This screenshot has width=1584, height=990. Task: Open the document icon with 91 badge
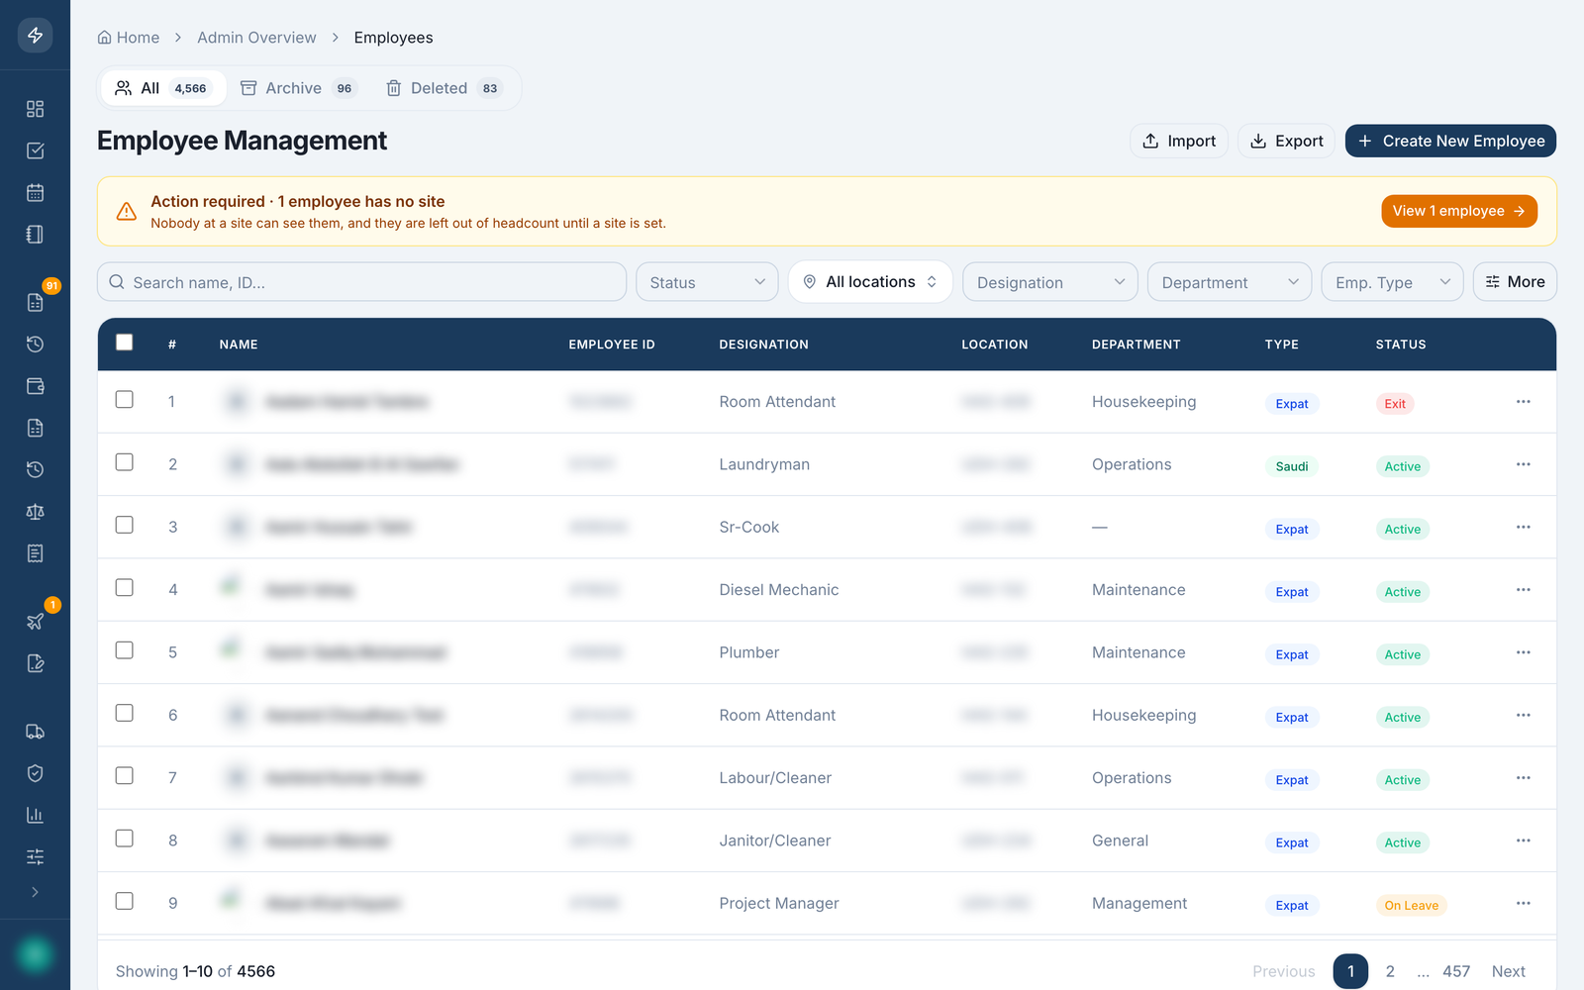(x=35, y=302)
